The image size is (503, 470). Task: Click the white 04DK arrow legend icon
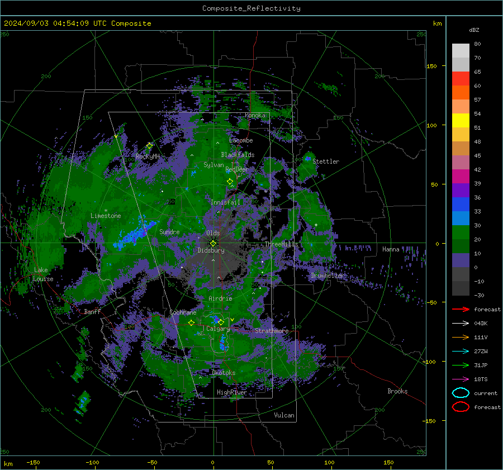[x=461, y=324]
